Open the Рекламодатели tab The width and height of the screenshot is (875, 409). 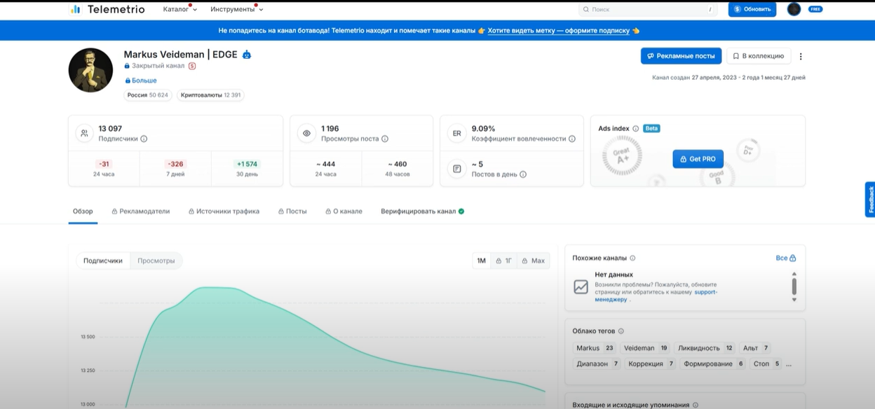click(141, 211)
